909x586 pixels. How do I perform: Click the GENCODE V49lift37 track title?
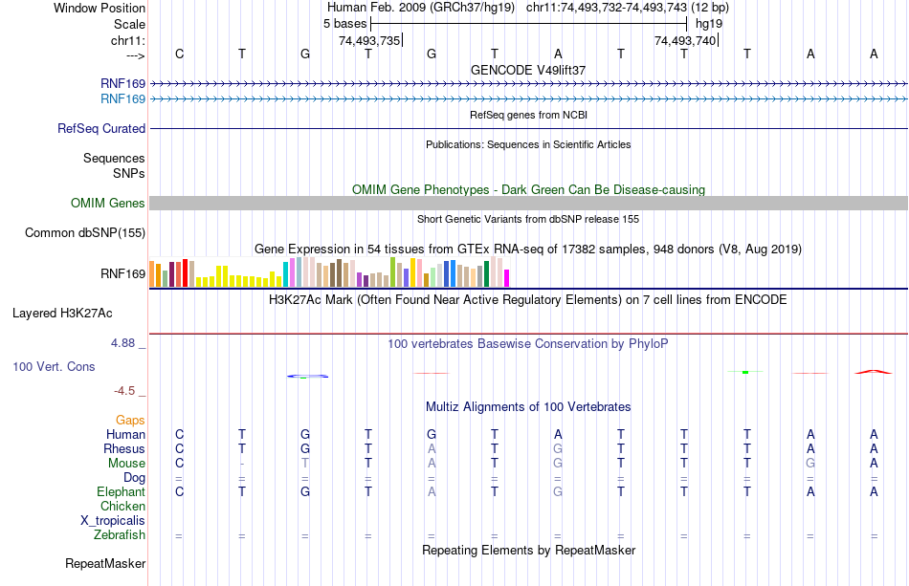point(528,70)
